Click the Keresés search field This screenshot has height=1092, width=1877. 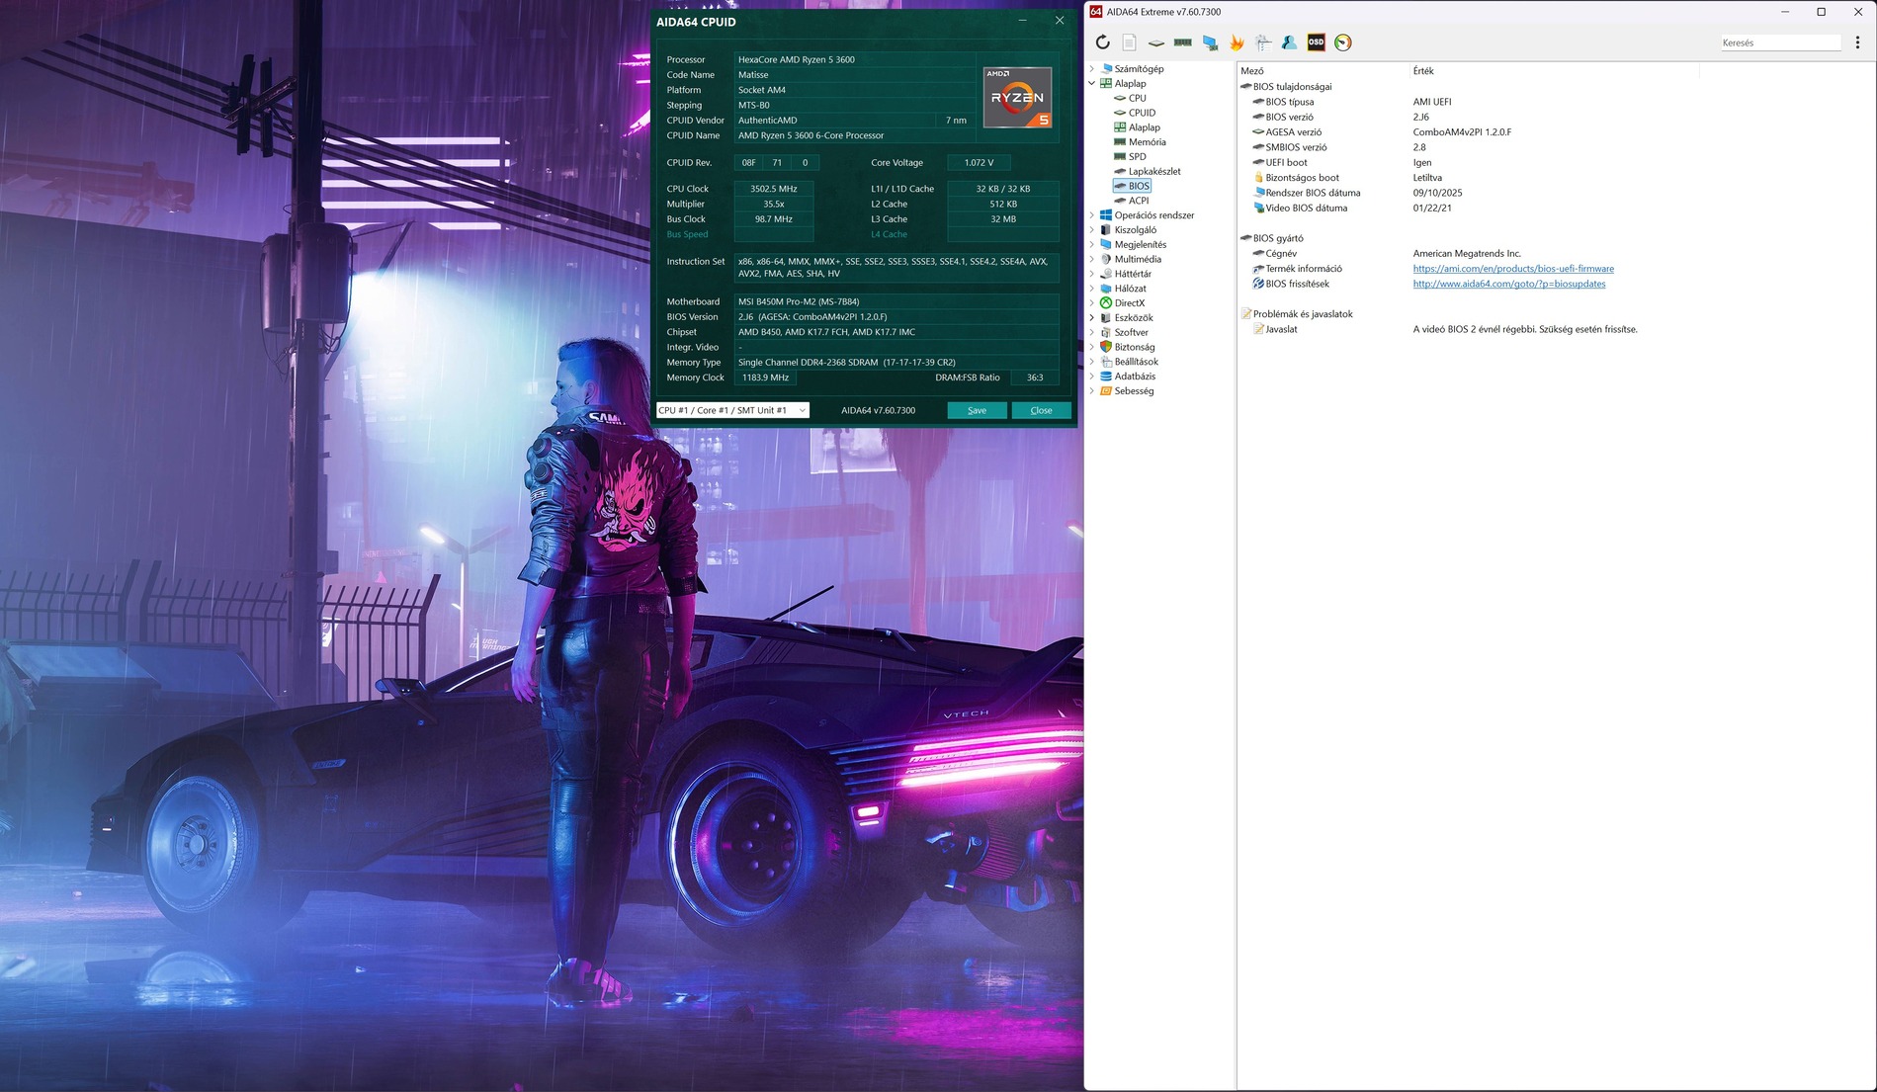click(x=1779, y=42)
